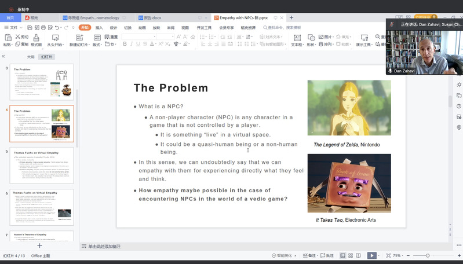This screenshot has width=463, height=264.
Task: Reset slide with 重置 button
Action: pos(111,37)
